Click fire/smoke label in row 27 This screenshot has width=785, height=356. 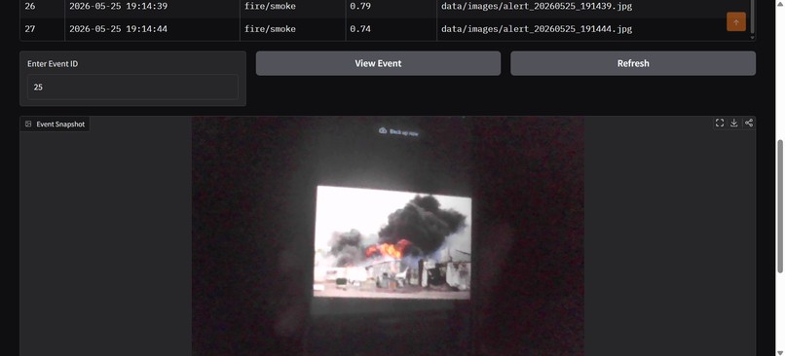[270, 29]
